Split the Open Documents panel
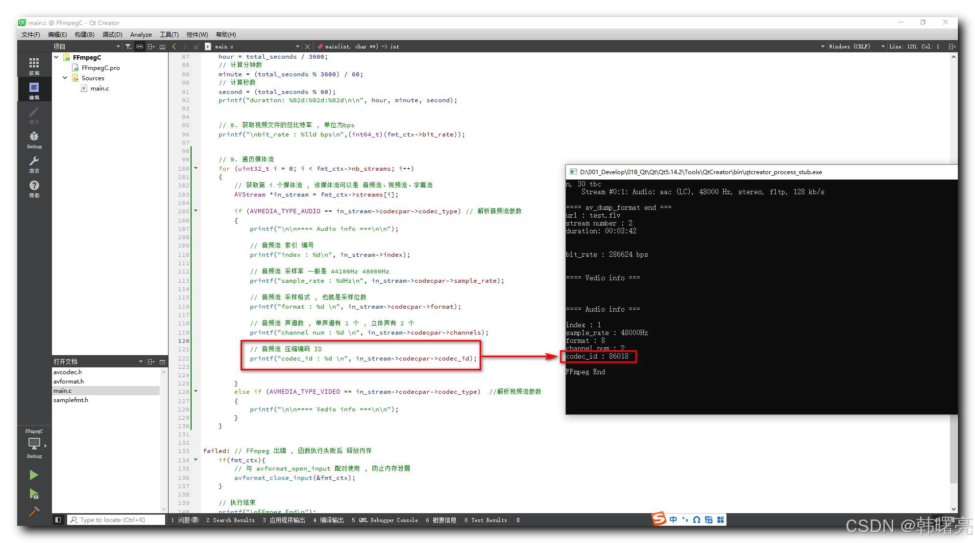Image resolution: width=975 pixels, height=543 pixels. coord(151,362)
